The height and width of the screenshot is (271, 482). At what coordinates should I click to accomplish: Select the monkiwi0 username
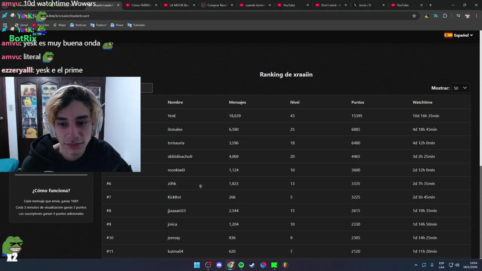[176, 170]
